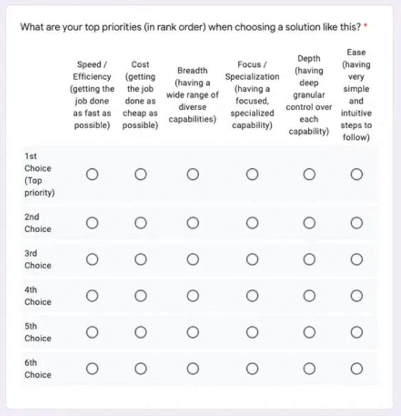Choose Ease as 6th Choice
Viewport: 401px width, 416px height.
pyautogui.click(x=357, y=369)
